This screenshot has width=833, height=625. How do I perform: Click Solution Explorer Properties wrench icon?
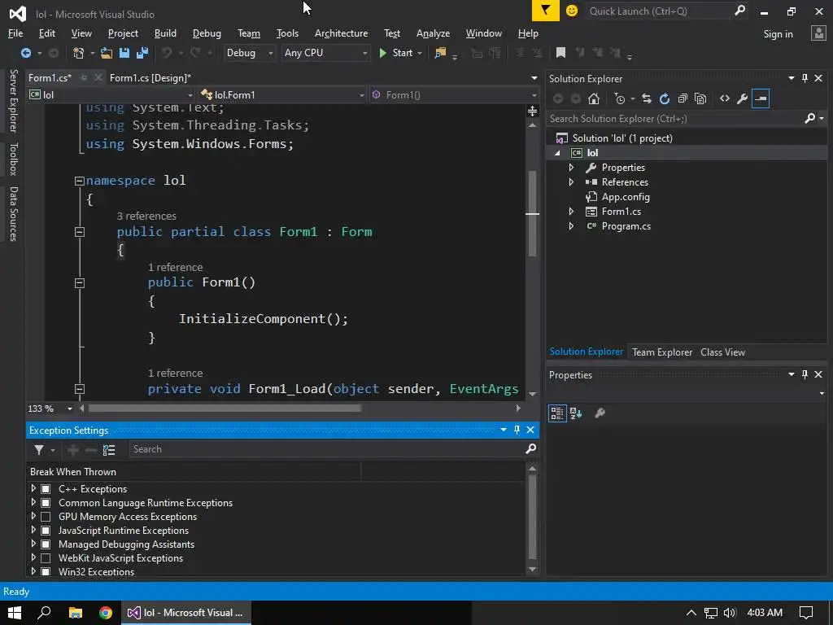742,98
